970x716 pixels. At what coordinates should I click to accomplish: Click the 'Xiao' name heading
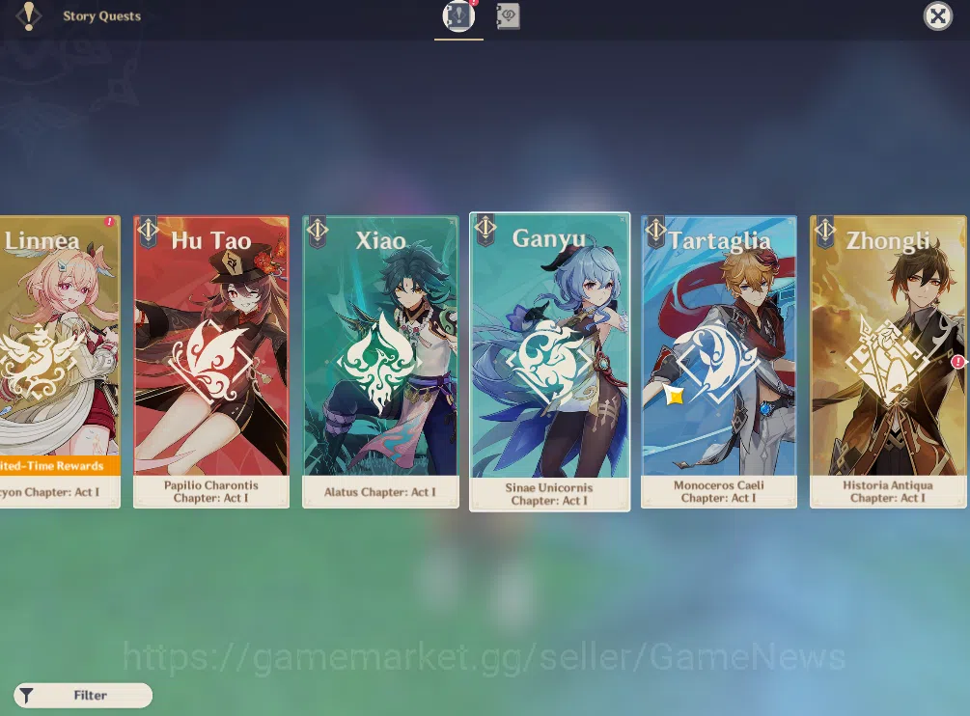click(x=380, y=240)
